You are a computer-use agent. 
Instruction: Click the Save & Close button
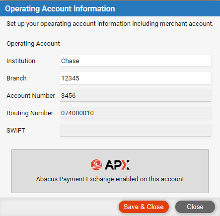tap(144, 207)
